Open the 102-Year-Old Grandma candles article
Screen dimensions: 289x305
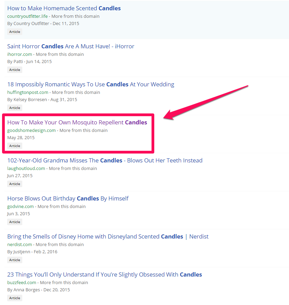coord(105,160)
